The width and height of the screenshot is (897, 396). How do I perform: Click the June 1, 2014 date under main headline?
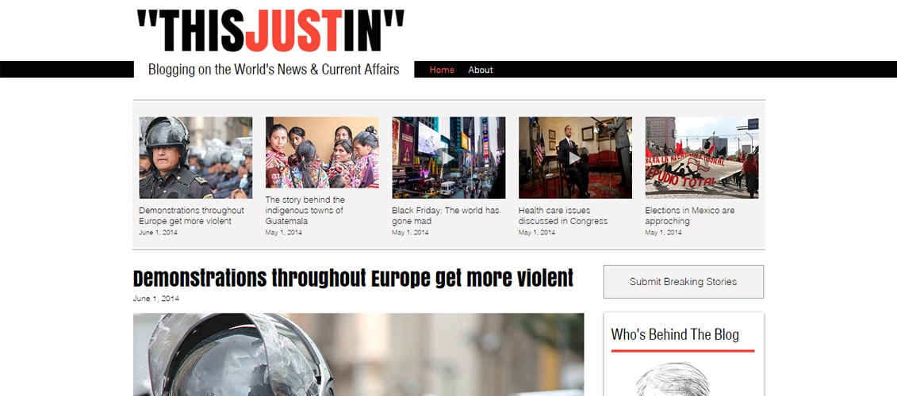pyautogui.click(x=155, y=299)
